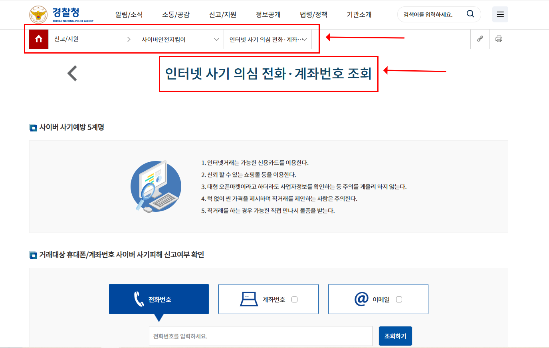
Task: Click the print page icon
Action: point(498,39)
